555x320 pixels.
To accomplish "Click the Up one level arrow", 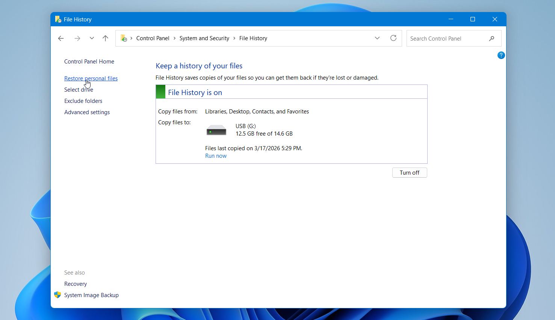I will [x=106, y=38].
